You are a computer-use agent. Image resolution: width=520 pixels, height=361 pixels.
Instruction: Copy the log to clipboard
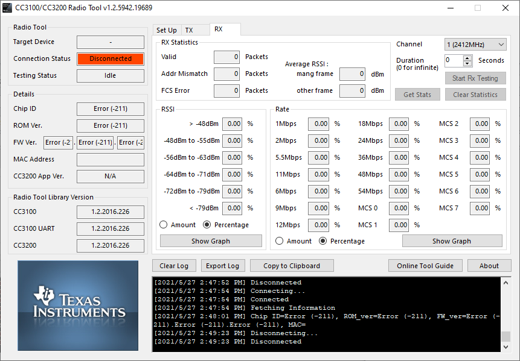point(292,266)
